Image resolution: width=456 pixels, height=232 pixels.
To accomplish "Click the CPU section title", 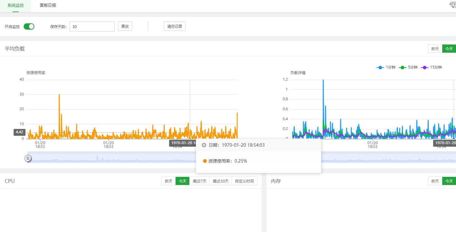I will [x=10, y=181].
